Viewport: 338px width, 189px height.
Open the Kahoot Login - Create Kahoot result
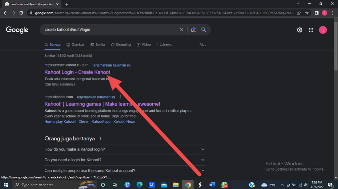77,72
